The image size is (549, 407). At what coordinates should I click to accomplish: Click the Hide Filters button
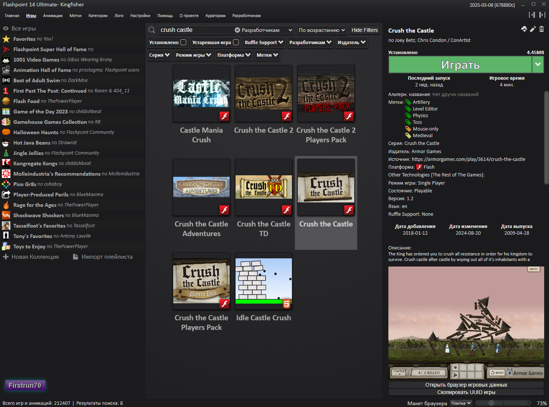click(364, 30)
